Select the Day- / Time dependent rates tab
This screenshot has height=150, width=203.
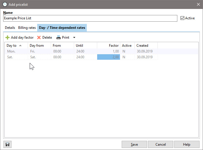point(62,28)
